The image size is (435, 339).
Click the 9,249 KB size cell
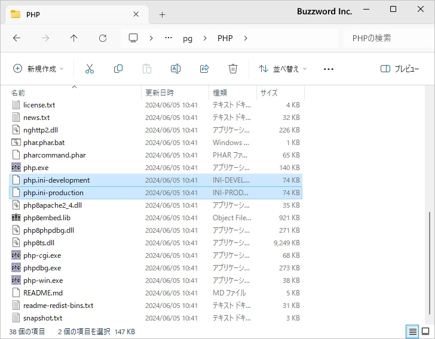coord(287,243)
